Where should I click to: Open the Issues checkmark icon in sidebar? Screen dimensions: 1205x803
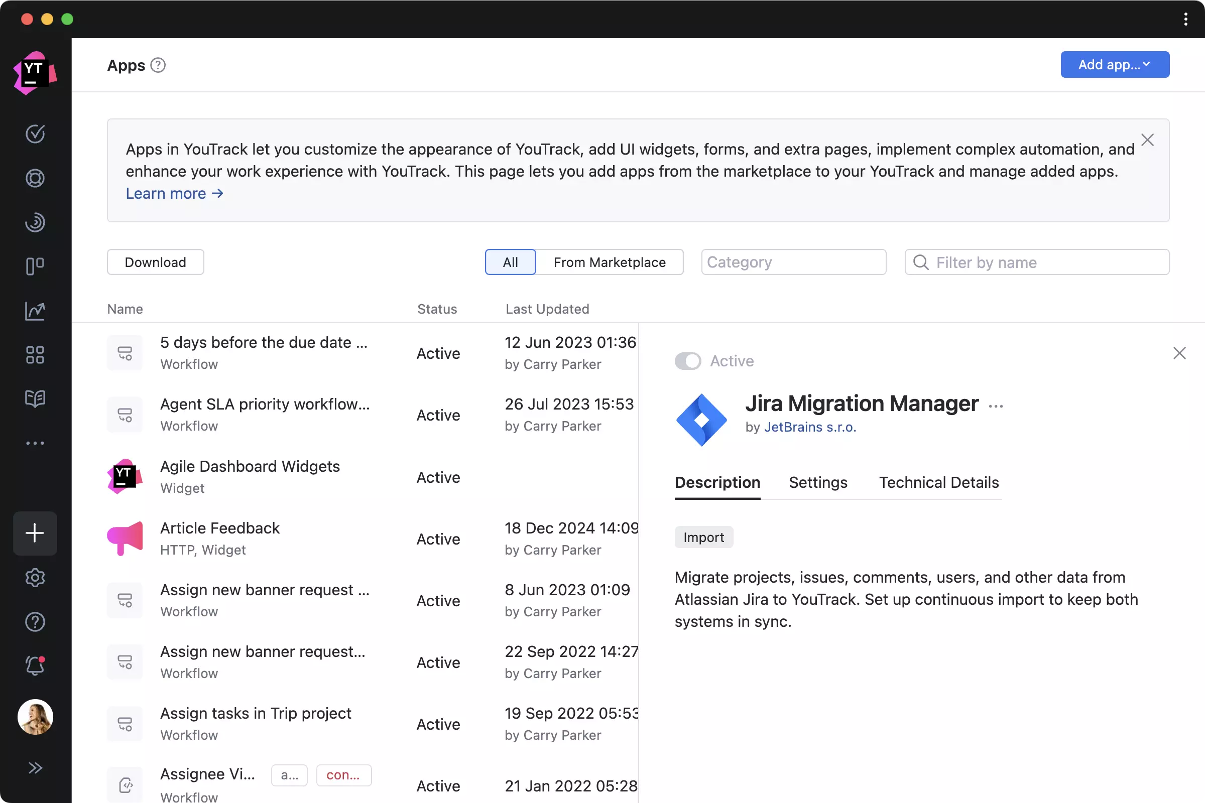coord(35,133)
